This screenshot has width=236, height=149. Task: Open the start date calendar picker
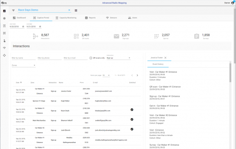(x=23, y=27)
